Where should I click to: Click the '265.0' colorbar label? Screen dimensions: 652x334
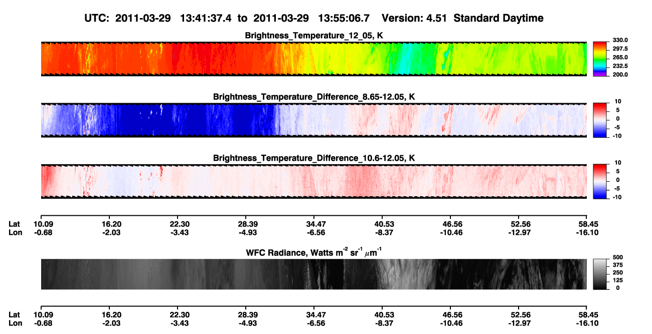[620, 58]
